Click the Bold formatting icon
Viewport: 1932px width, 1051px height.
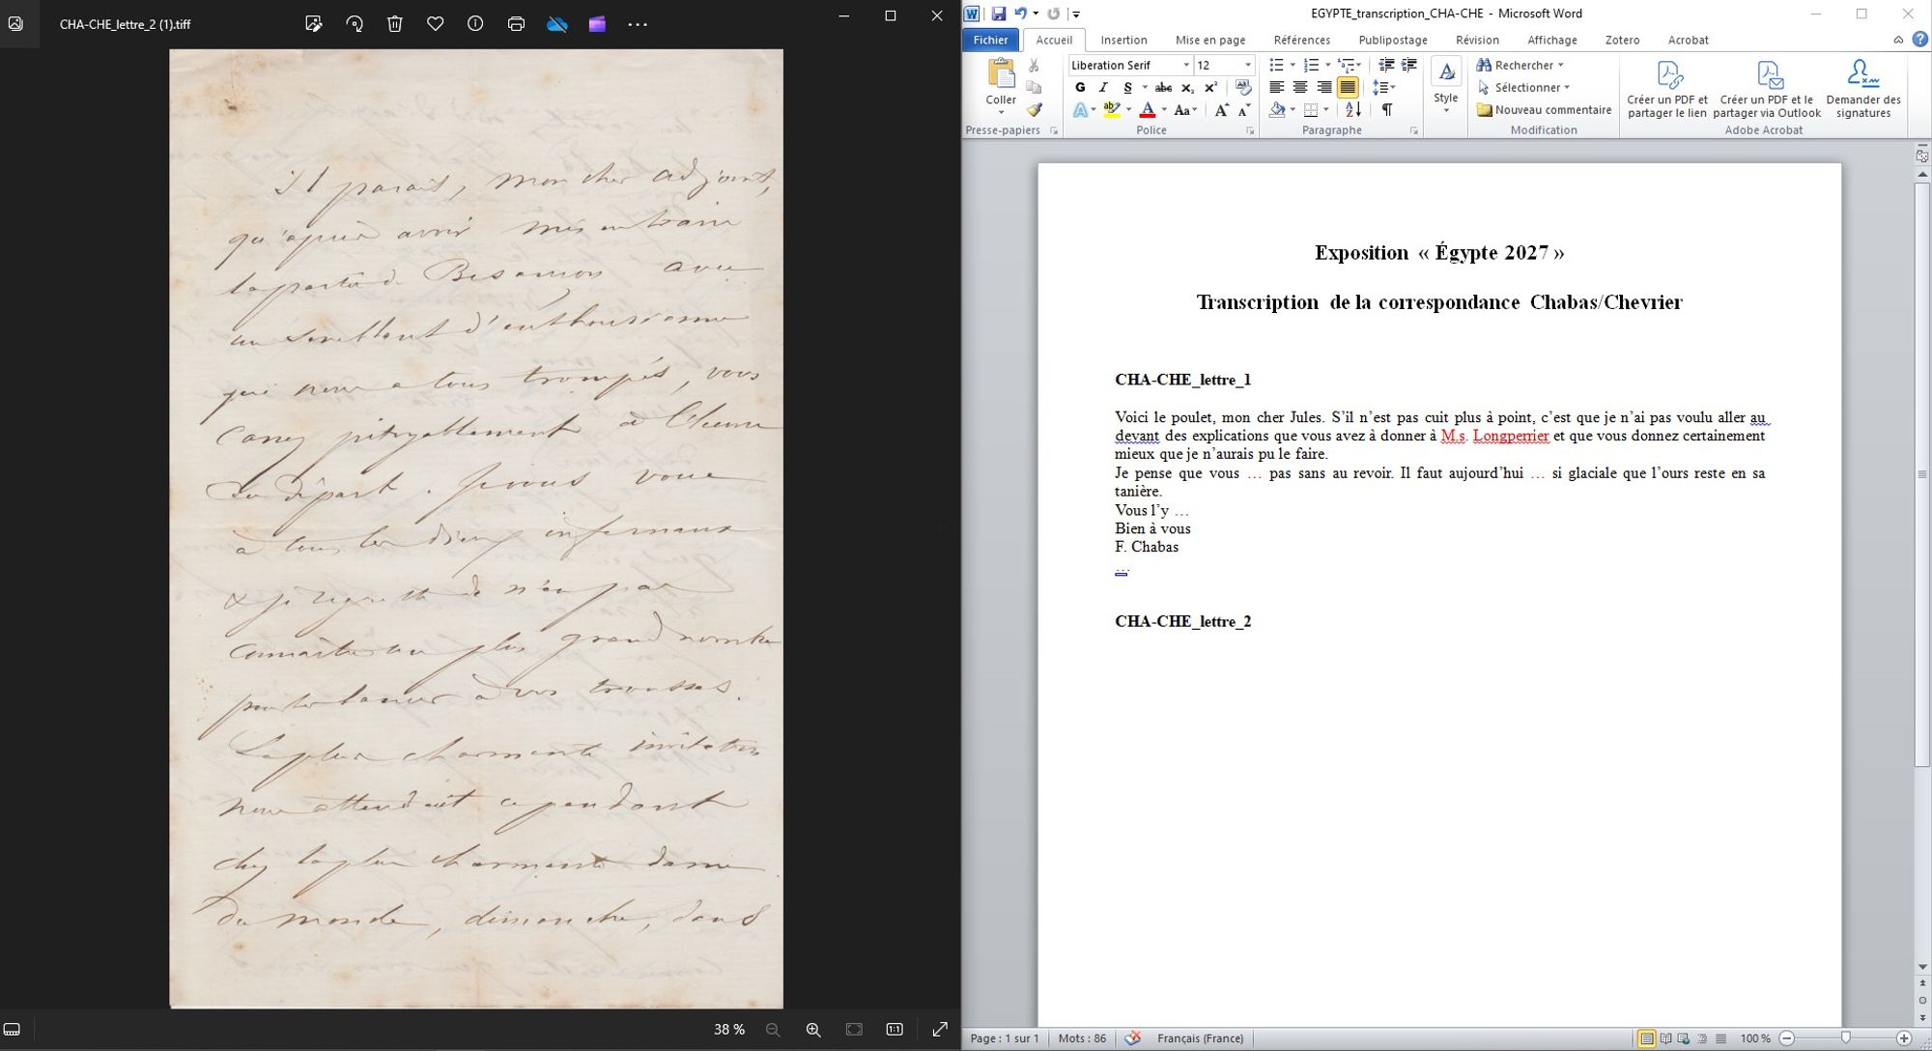click(1079, 87)
